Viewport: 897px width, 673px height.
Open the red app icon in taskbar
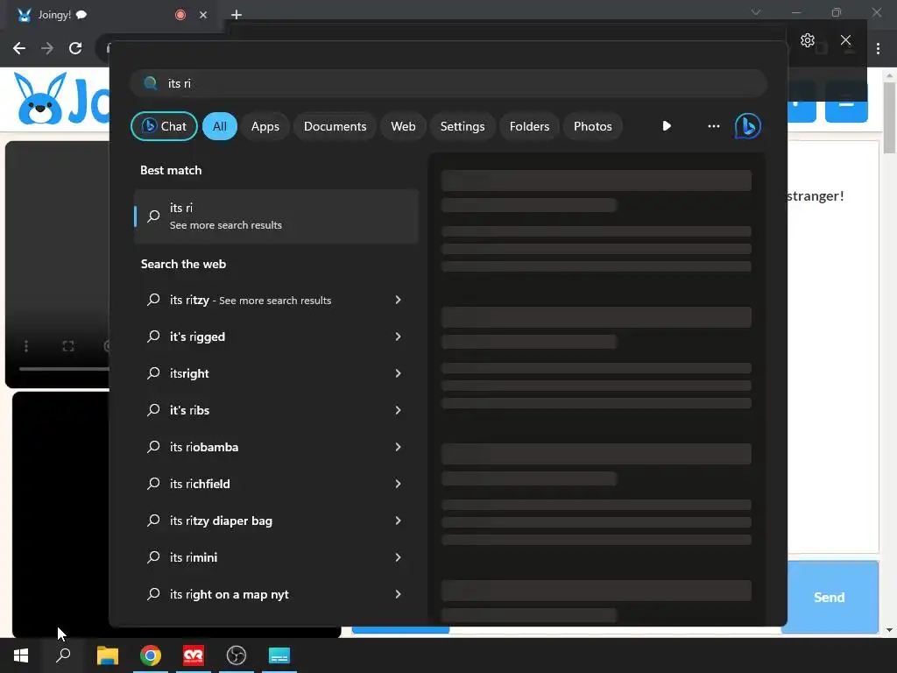(194, 655)
